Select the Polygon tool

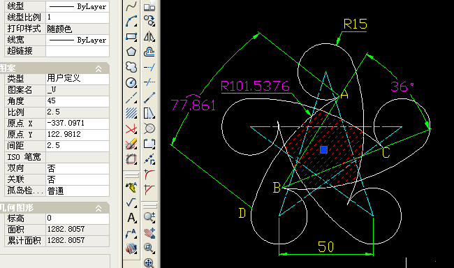coord(131,52)
